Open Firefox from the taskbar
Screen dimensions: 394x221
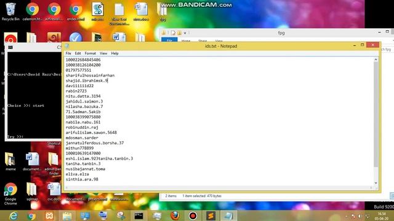pyautogui.click(x=175, y=215)
